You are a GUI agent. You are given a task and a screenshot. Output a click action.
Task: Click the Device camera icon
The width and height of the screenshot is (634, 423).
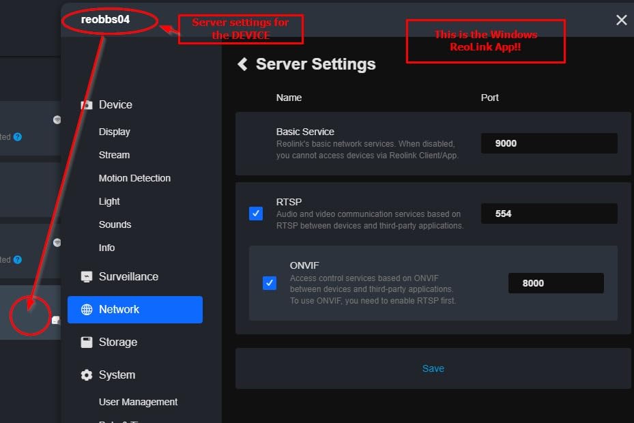pos(87,105)
